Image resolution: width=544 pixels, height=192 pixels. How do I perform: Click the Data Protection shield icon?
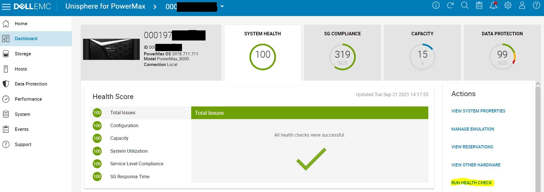click(x=6, y=84)
